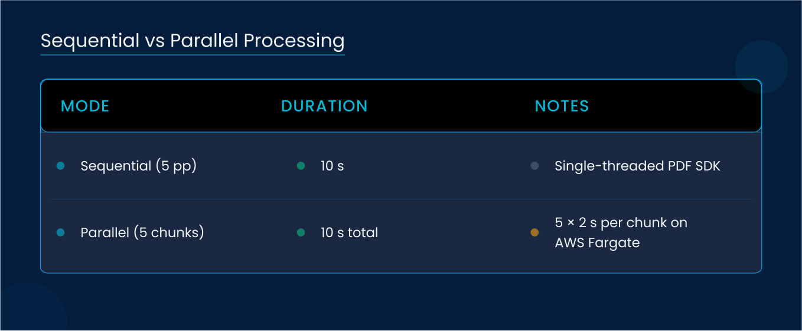The height and width of the screenshot is (331, 802).
Task: Select the MODE column header
Action: pyautogui.click(x=85, y=106)
